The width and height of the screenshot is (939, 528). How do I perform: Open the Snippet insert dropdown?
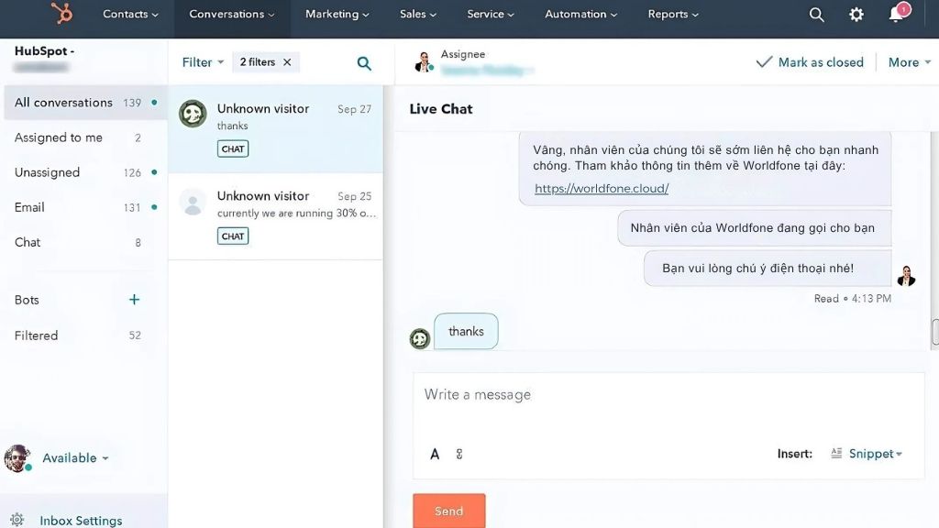point(875,454)
